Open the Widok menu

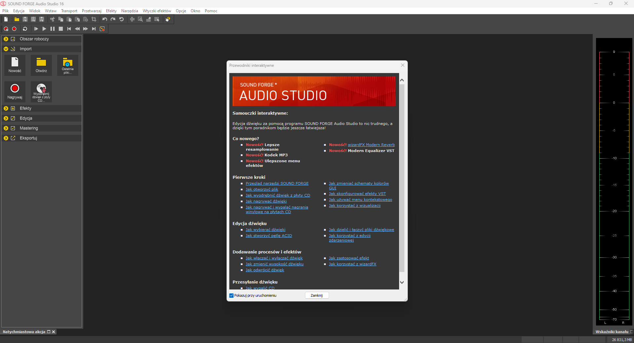pyautogui.click(x=35, y=11)
